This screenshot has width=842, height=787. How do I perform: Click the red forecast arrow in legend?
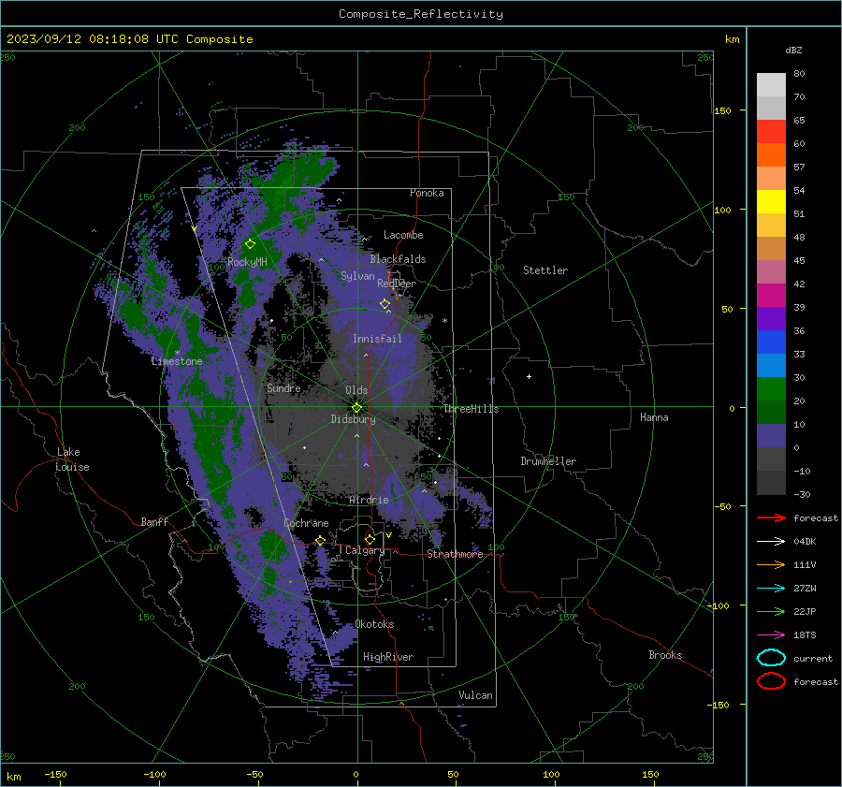771,517
